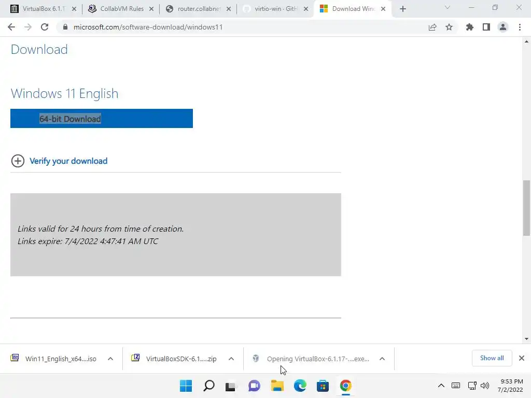531x398 pixels.
Task: Go back to the previous page
Action: [x=11, y=27]
